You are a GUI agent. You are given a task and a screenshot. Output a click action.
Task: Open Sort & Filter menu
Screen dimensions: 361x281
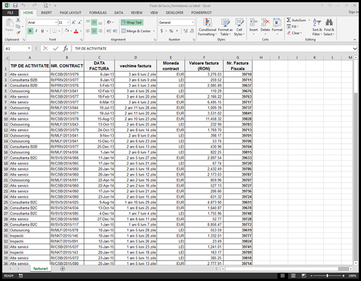(x=317, y=27)
